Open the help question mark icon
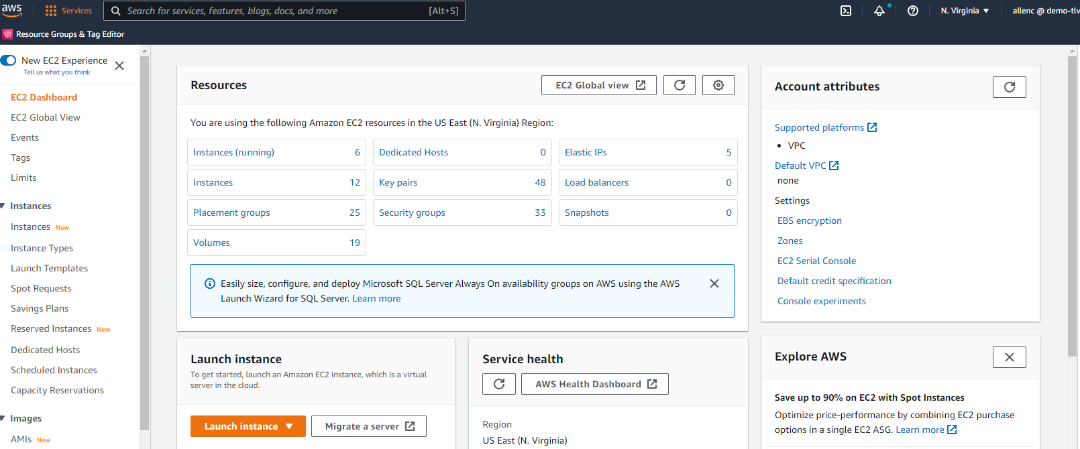The height and width of the screenshot is (449, 1080). (x=913, y=11)
